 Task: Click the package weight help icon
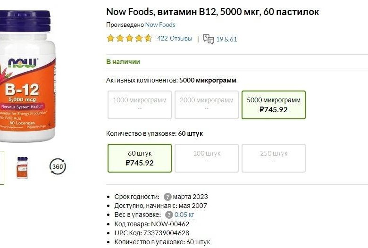169,215
